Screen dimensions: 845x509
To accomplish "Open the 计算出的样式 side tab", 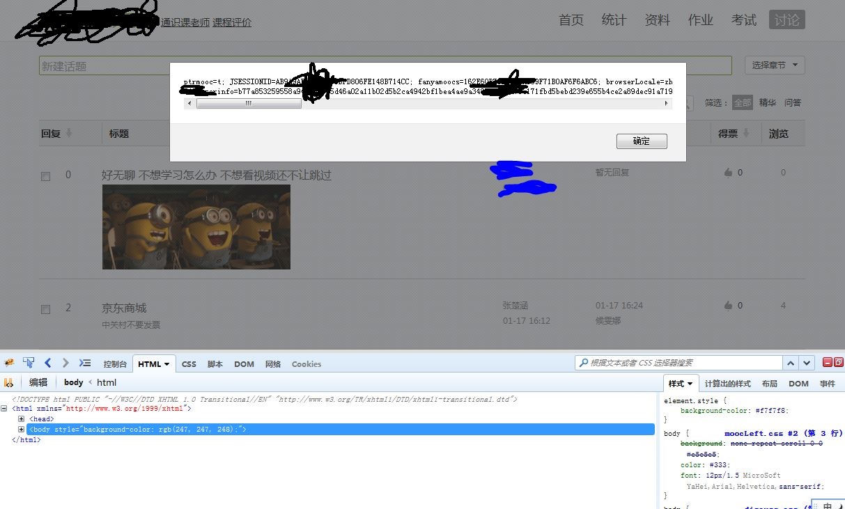I will 727,384.
